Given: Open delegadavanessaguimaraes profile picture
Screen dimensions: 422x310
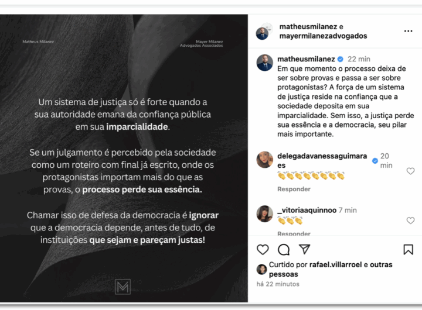Looking at the screenshot, I should (264, 160).
